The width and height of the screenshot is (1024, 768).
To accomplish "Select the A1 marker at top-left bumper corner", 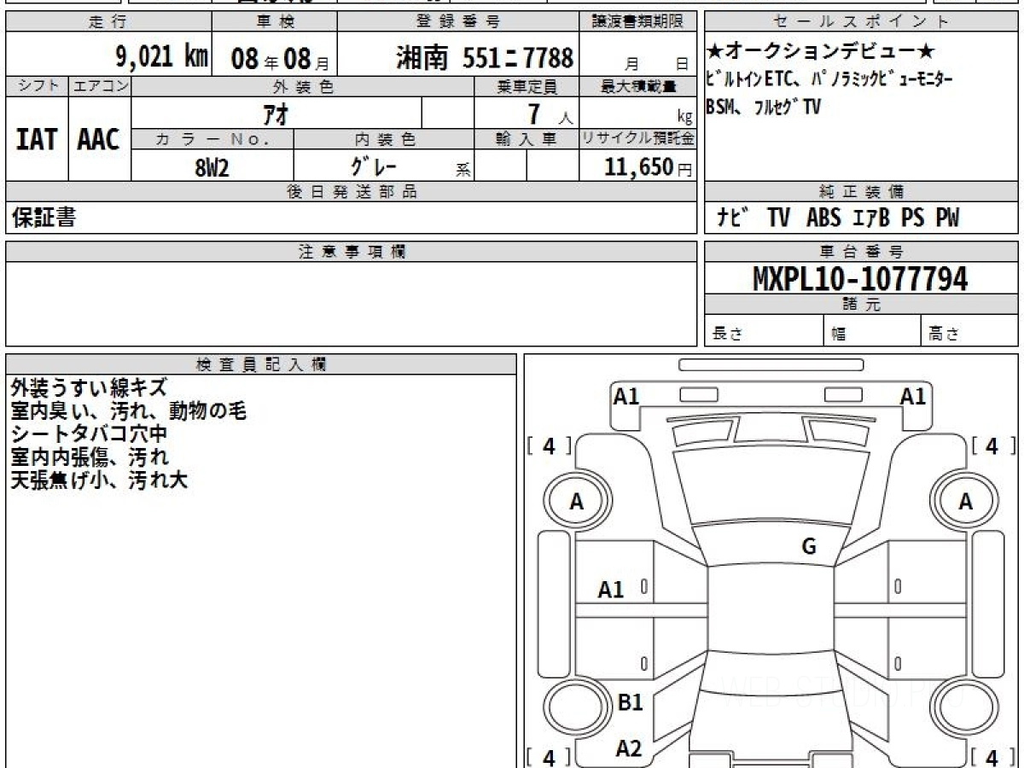I will click(x=626, y=396).
